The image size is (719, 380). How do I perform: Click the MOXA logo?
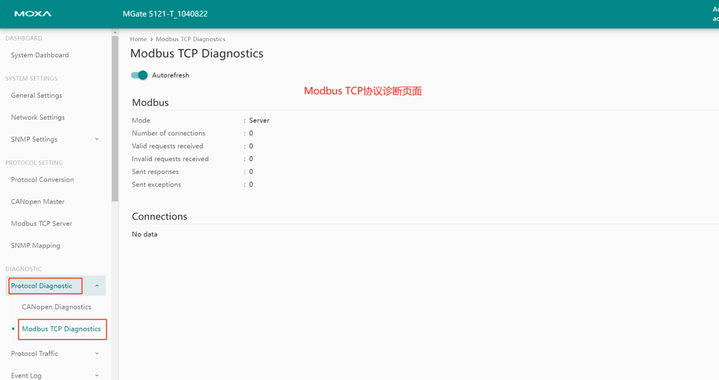pyautogui.click(x=33, y=14)
